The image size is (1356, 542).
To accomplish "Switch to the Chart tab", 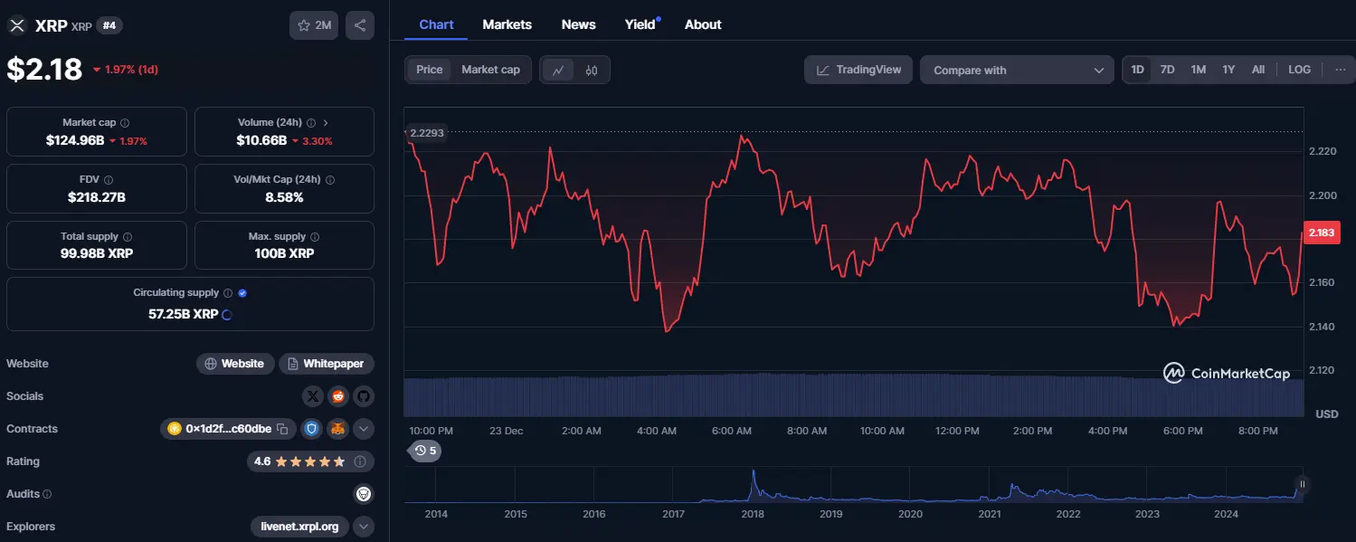I will [x=436, y=24].
